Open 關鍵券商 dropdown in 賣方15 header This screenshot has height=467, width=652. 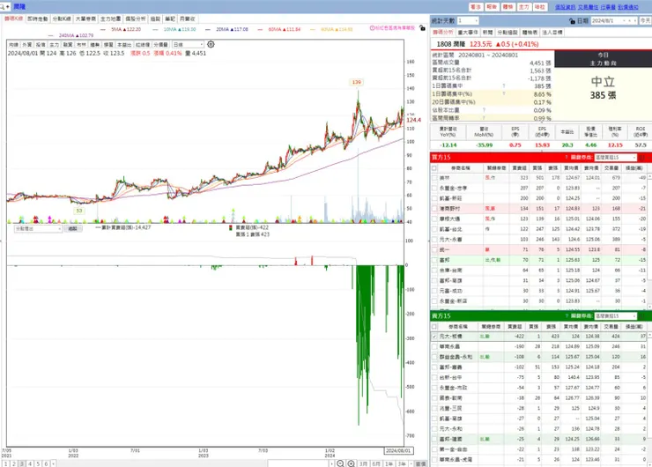(615, 316)
